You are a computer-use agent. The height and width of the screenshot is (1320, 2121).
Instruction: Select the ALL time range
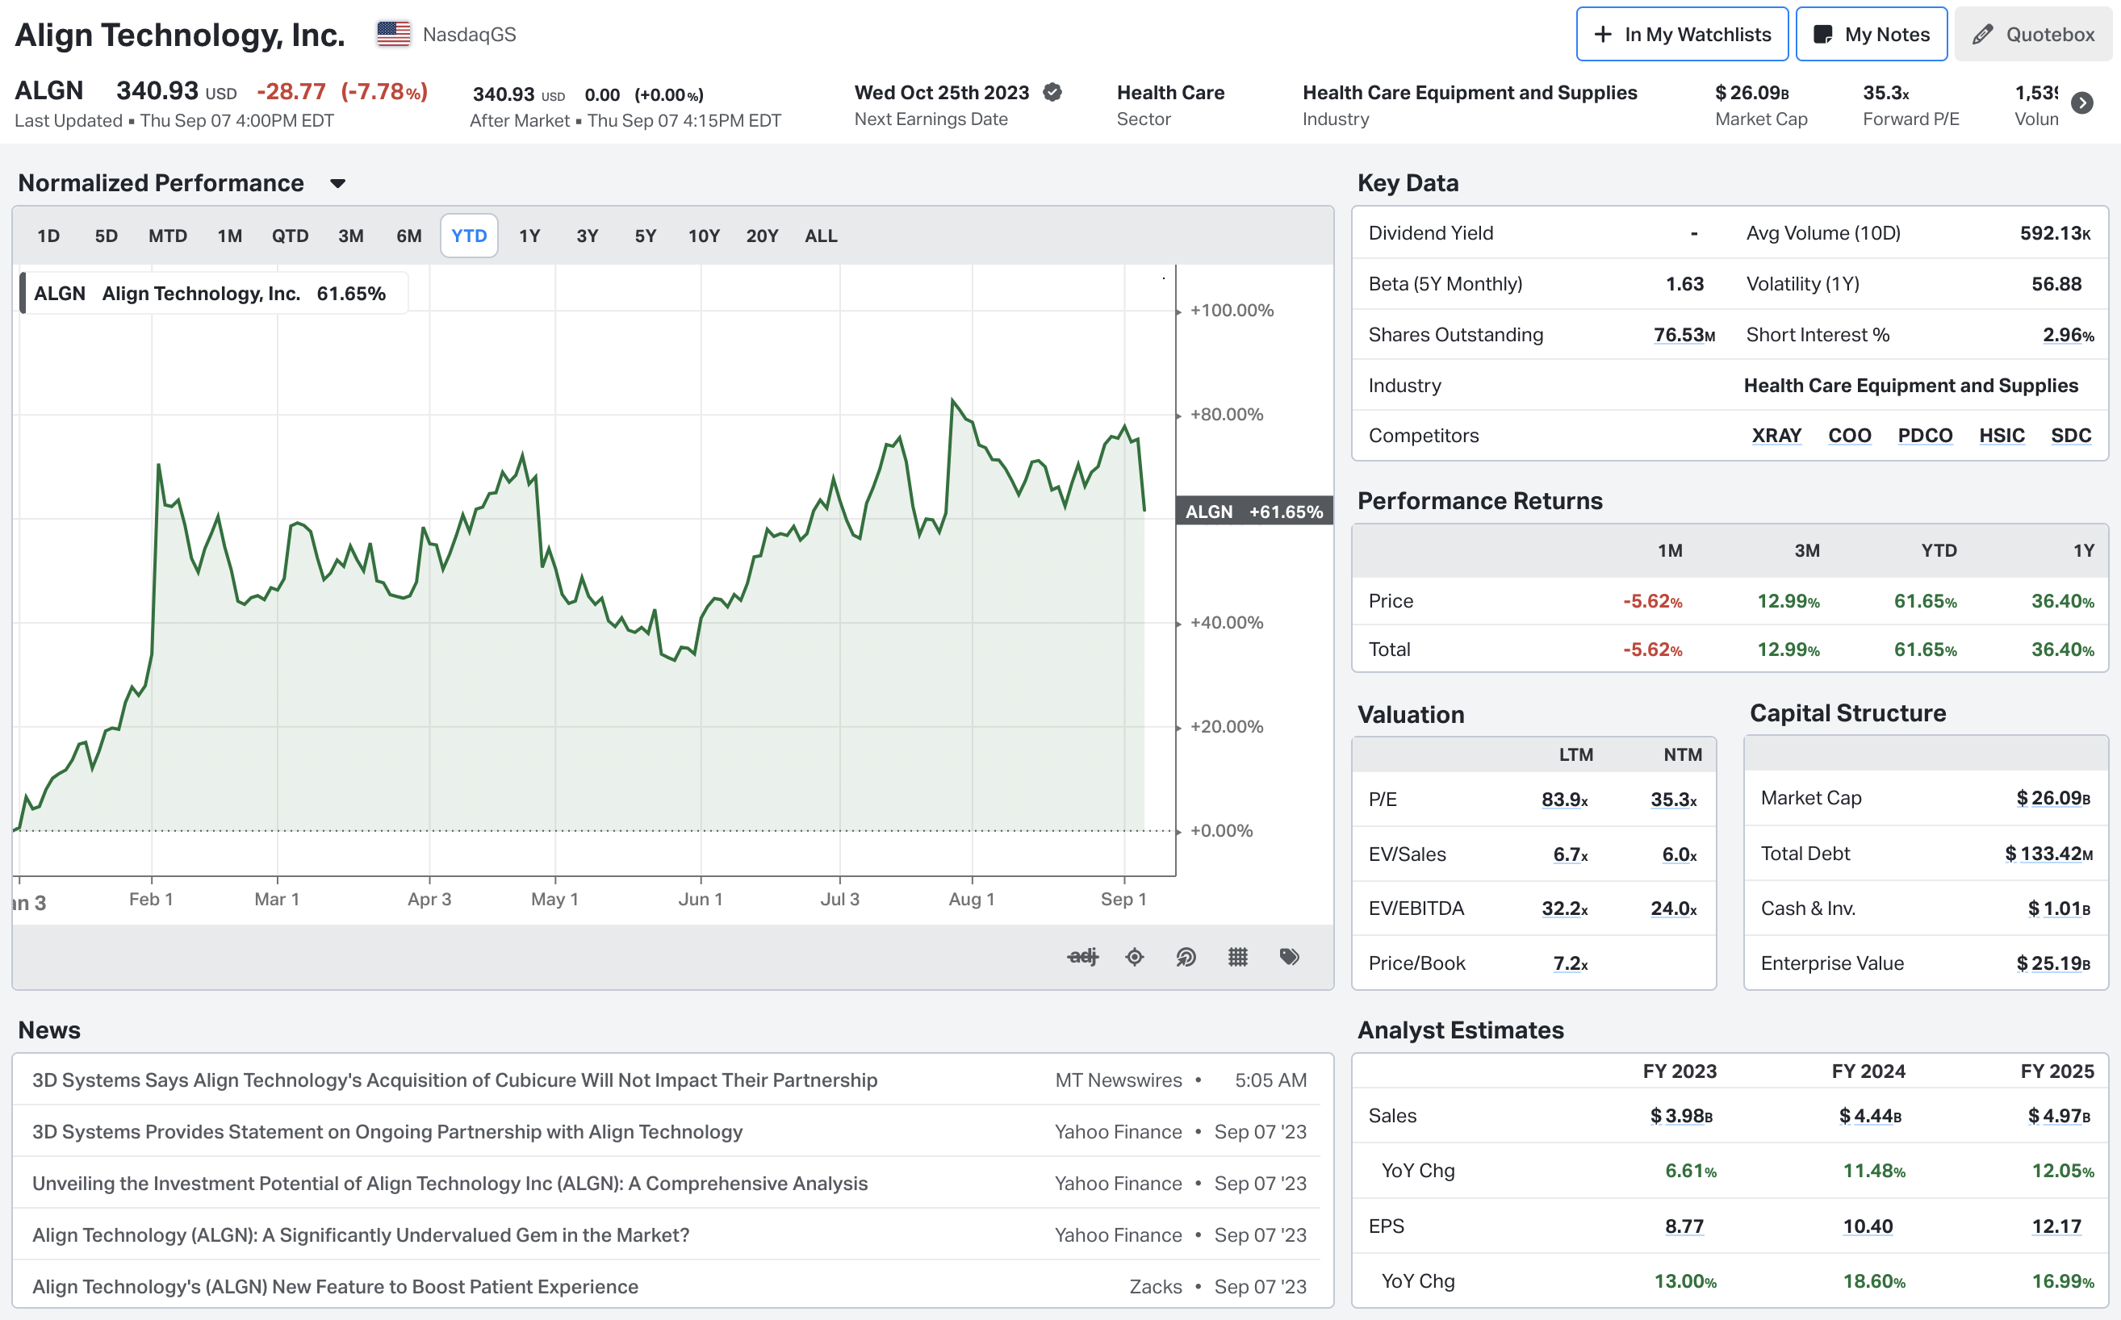821,236
